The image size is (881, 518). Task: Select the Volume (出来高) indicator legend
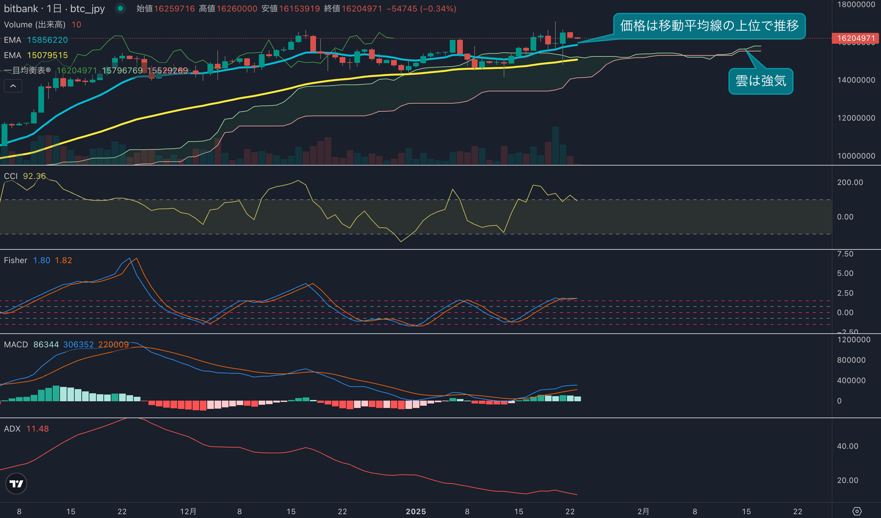34,25
